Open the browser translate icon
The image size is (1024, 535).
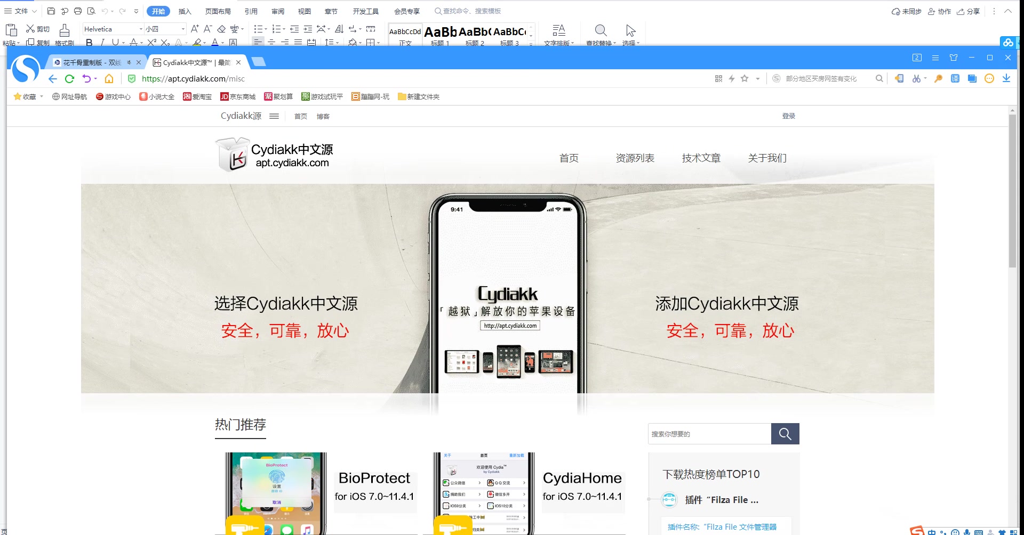pyautogui.click(x=955, y=78)
